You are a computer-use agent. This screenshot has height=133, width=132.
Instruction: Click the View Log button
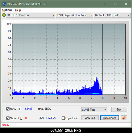90,118
